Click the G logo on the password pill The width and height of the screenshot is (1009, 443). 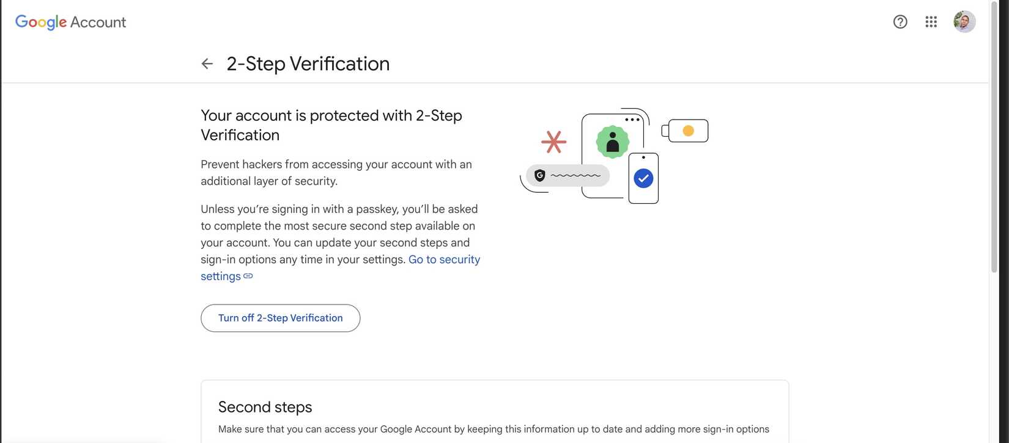tap(539, 175)
